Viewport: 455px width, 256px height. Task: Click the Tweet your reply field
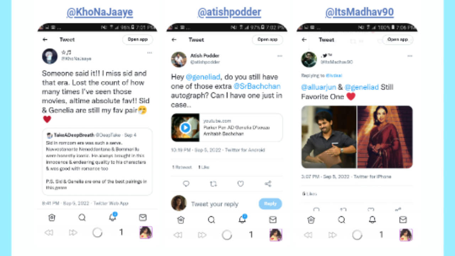215,204
